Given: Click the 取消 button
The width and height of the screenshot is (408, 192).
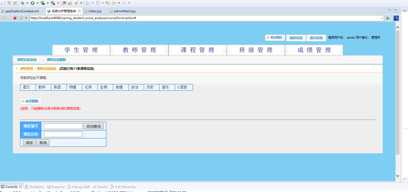Looking at the screenshot, I should [x=43, y=143].
